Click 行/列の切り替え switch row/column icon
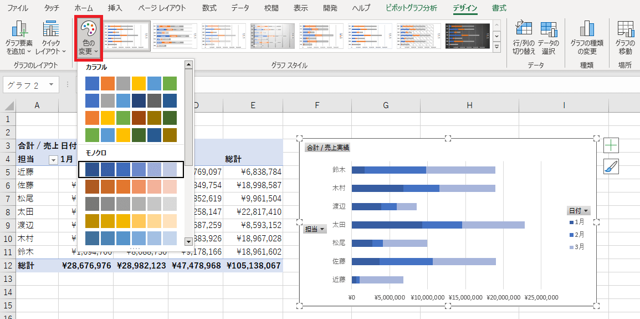This screenshot has width=640, height=319. point(523,38)
